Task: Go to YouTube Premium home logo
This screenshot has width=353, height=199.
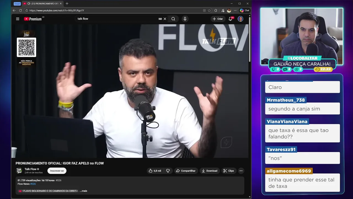Action: click(33, 19)
